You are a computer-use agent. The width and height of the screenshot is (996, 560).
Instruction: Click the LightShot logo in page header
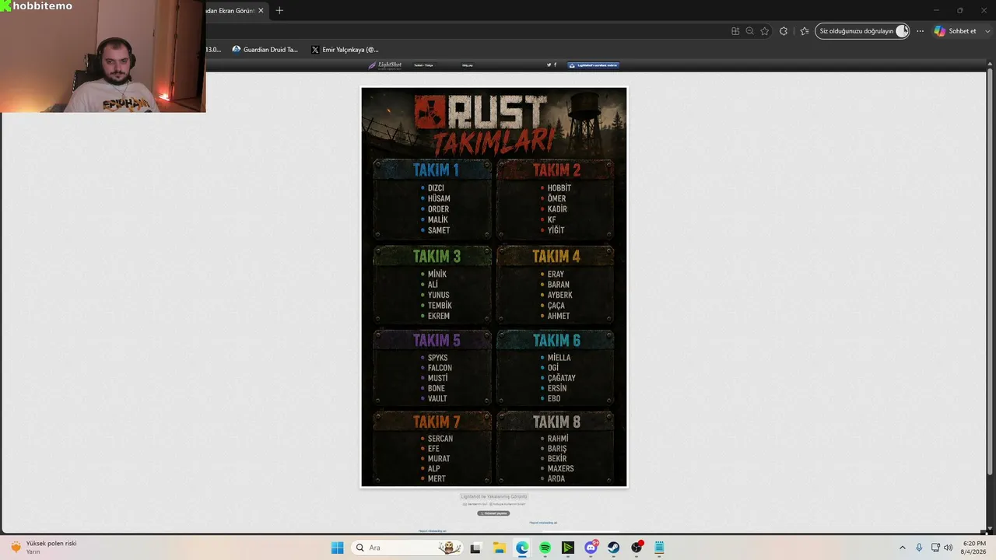[384, 65]
